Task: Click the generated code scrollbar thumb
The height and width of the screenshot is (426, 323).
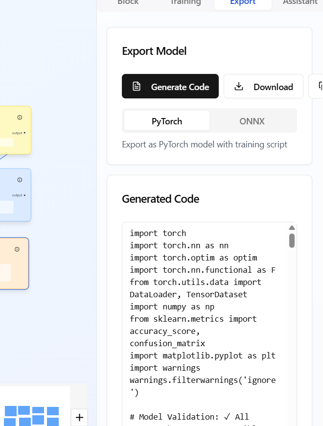Action: point(292,240)
